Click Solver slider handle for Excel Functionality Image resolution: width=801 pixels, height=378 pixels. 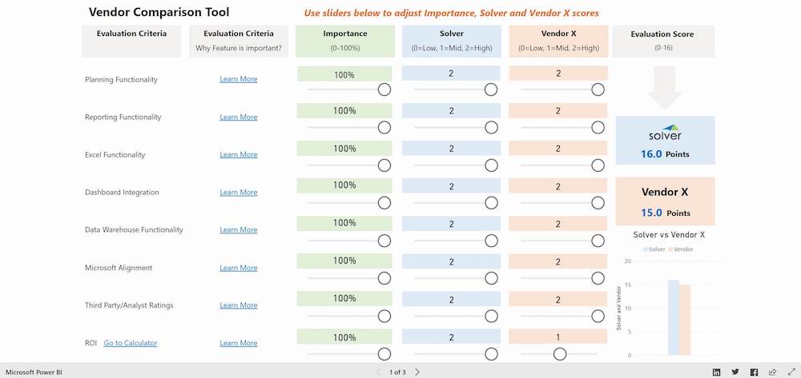click(491, 165)
